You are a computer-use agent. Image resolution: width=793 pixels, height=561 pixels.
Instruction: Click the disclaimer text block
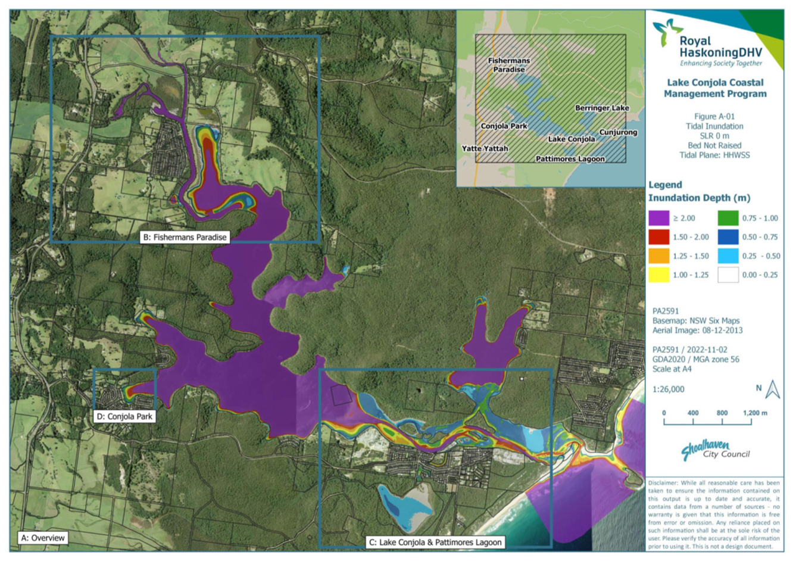[714, 515]
